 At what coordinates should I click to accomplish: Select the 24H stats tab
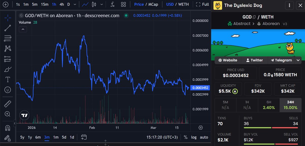[x=290, y=105]
